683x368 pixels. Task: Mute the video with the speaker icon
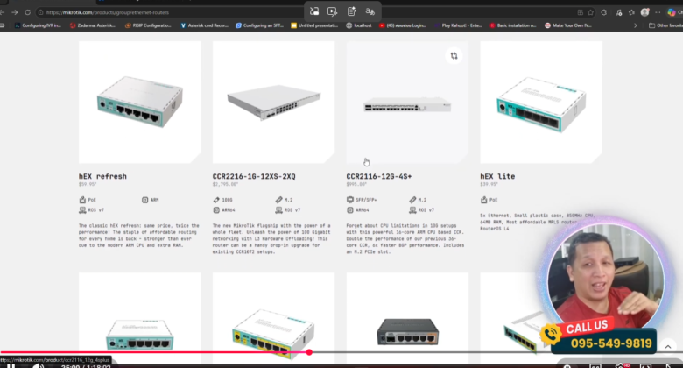(x=38, y=366)
